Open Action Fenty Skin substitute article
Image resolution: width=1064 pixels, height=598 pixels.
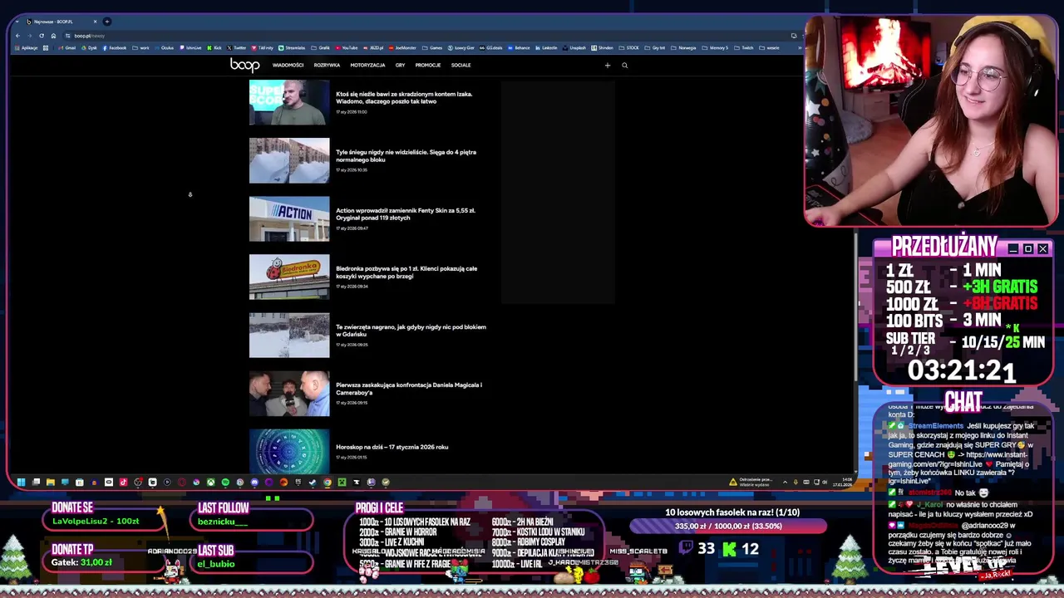click(406, 214)
